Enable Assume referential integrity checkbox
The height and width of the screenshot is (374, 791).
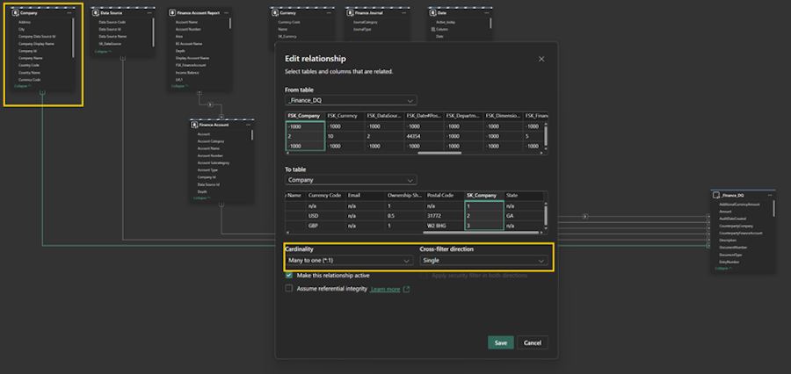[289, 289]
